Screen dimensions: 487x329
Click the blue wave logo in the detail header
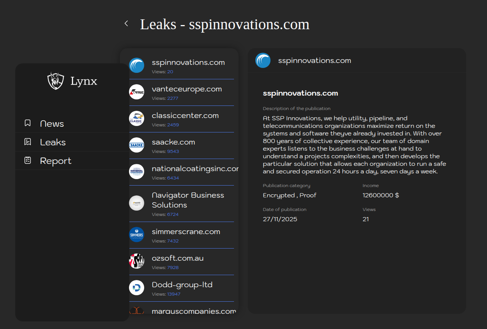tap(263, 60)
